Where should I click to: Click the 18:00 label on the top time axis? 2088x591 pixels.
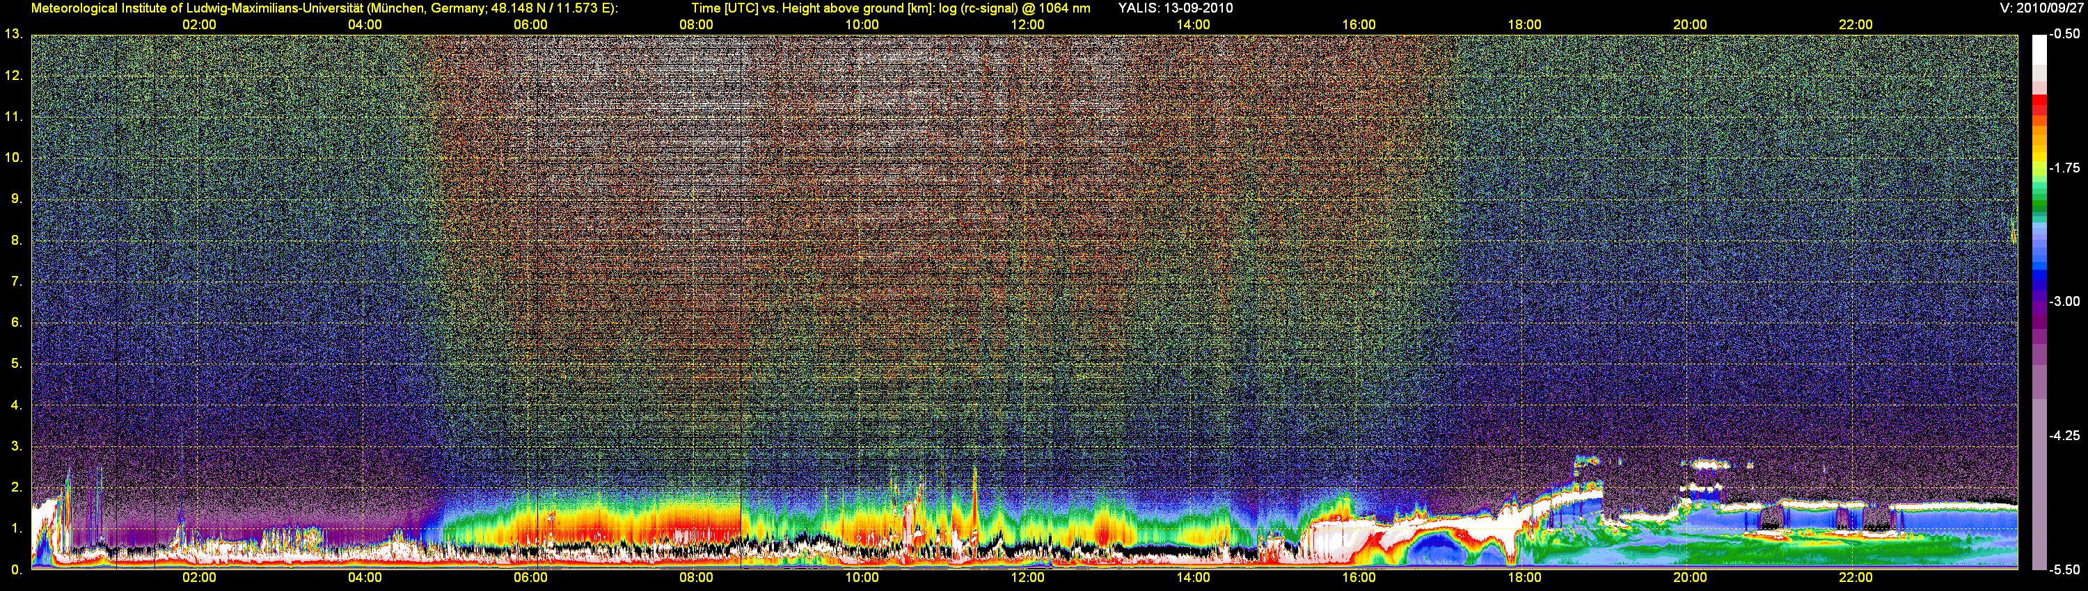1524,25
